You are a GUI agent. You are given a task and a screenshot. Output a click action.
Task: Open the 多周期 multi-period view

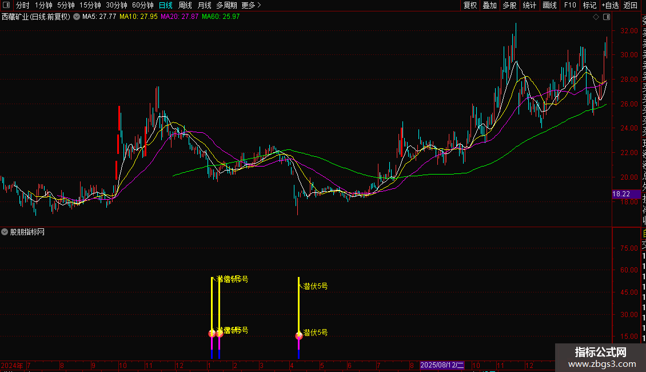226,5
